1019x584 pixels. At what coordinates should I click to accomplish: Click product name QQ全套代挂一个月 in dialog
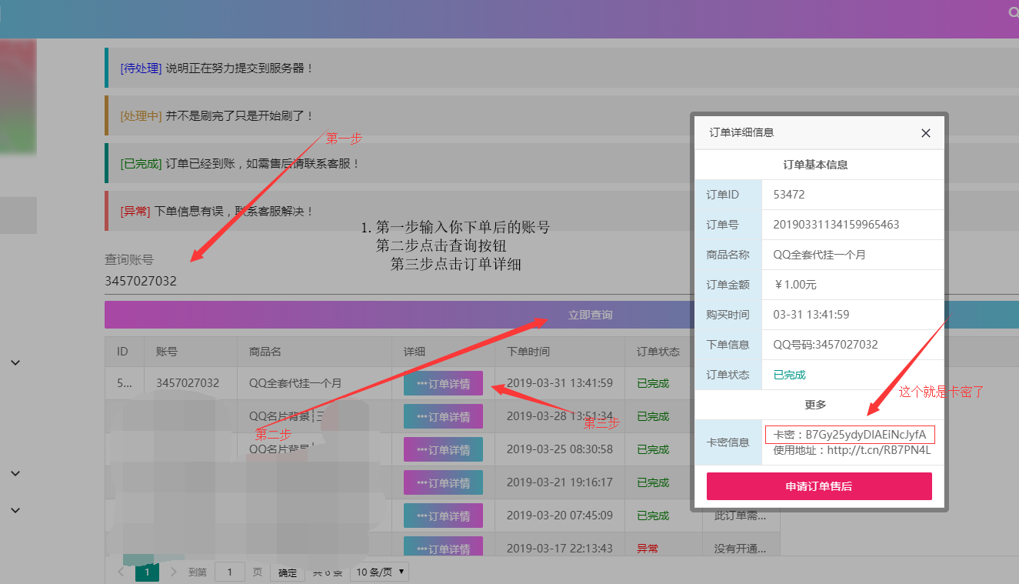point(819,255)
